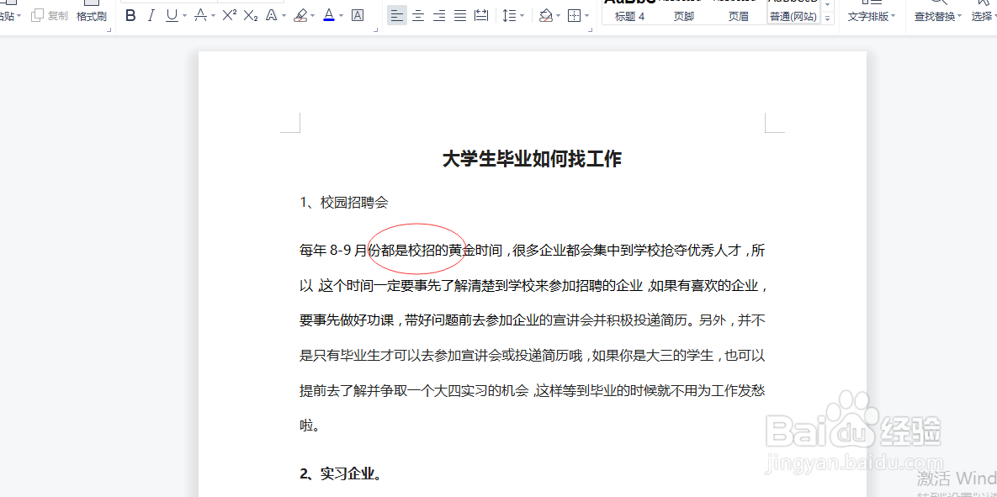Apply superscript X² formatting
The image size is (997, 497).
[x=230, y=15]
